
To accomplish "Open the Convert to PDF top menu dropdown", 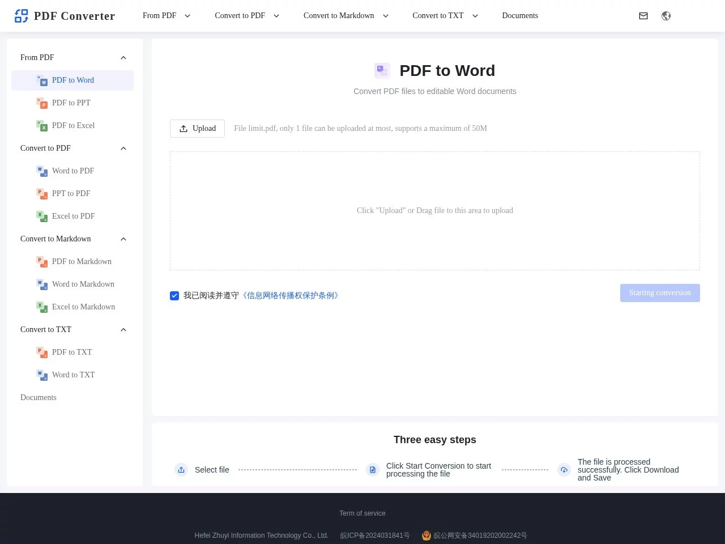I will pyautogui.click(x=247, y=16).
